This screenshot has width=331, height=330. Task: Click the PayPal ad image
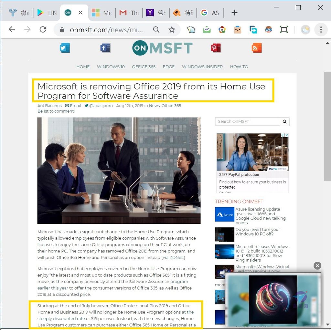tap(252, 152)
